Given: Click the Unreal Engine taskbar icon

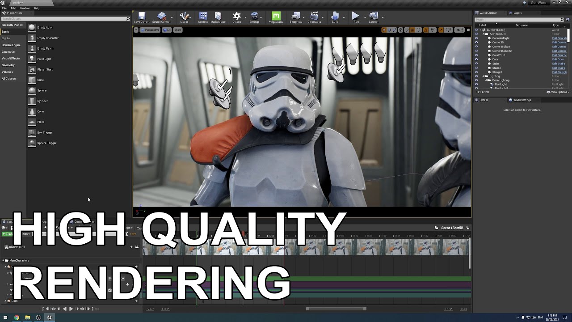Looking at the screenshot, I should (49, 318).
